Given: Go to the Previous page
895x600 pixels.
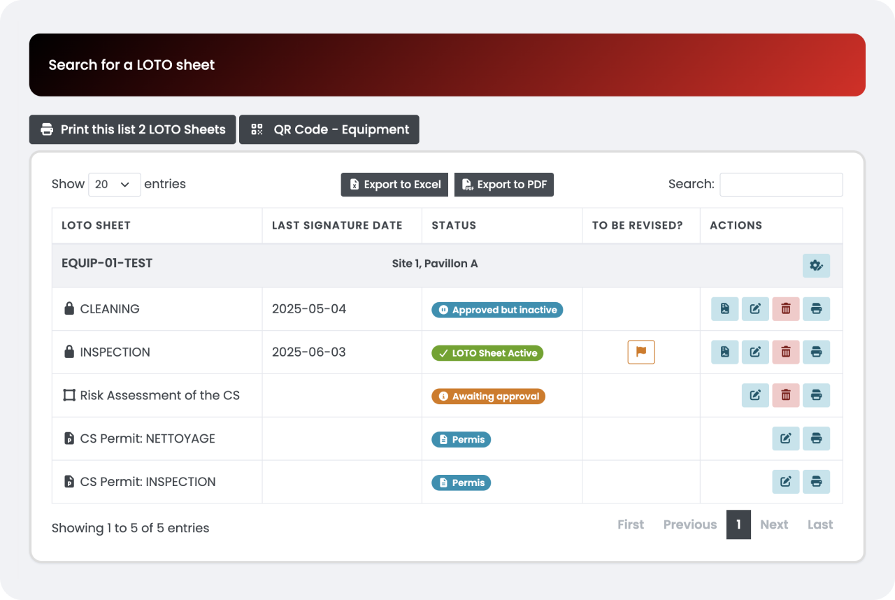Looking at the screenshot, I should pos(690,524).
